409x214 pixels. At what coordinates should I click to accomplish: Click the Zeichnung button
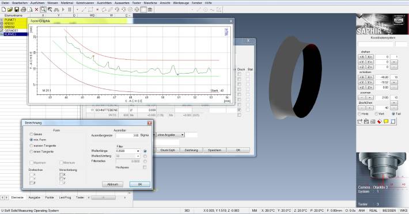pos(191,150)
